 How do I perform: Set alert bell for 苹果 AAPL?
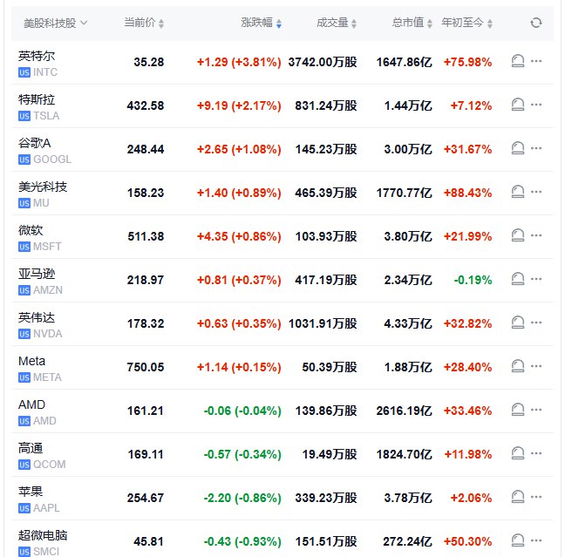coord(518,497)
